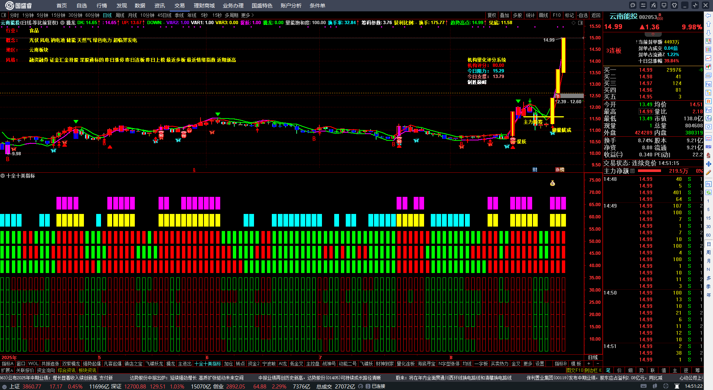This screenshot has height=390, width=713.
Task: Open the f(x) formula icon in right sidebar
Action: click(709, 118)
